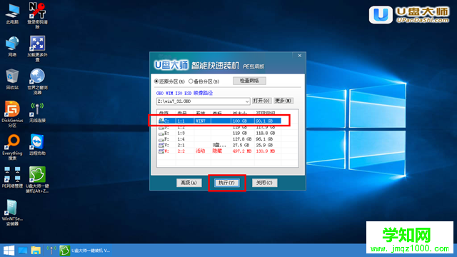Click the 更多(M) button
457x257 pixels.
pos(283,101)
